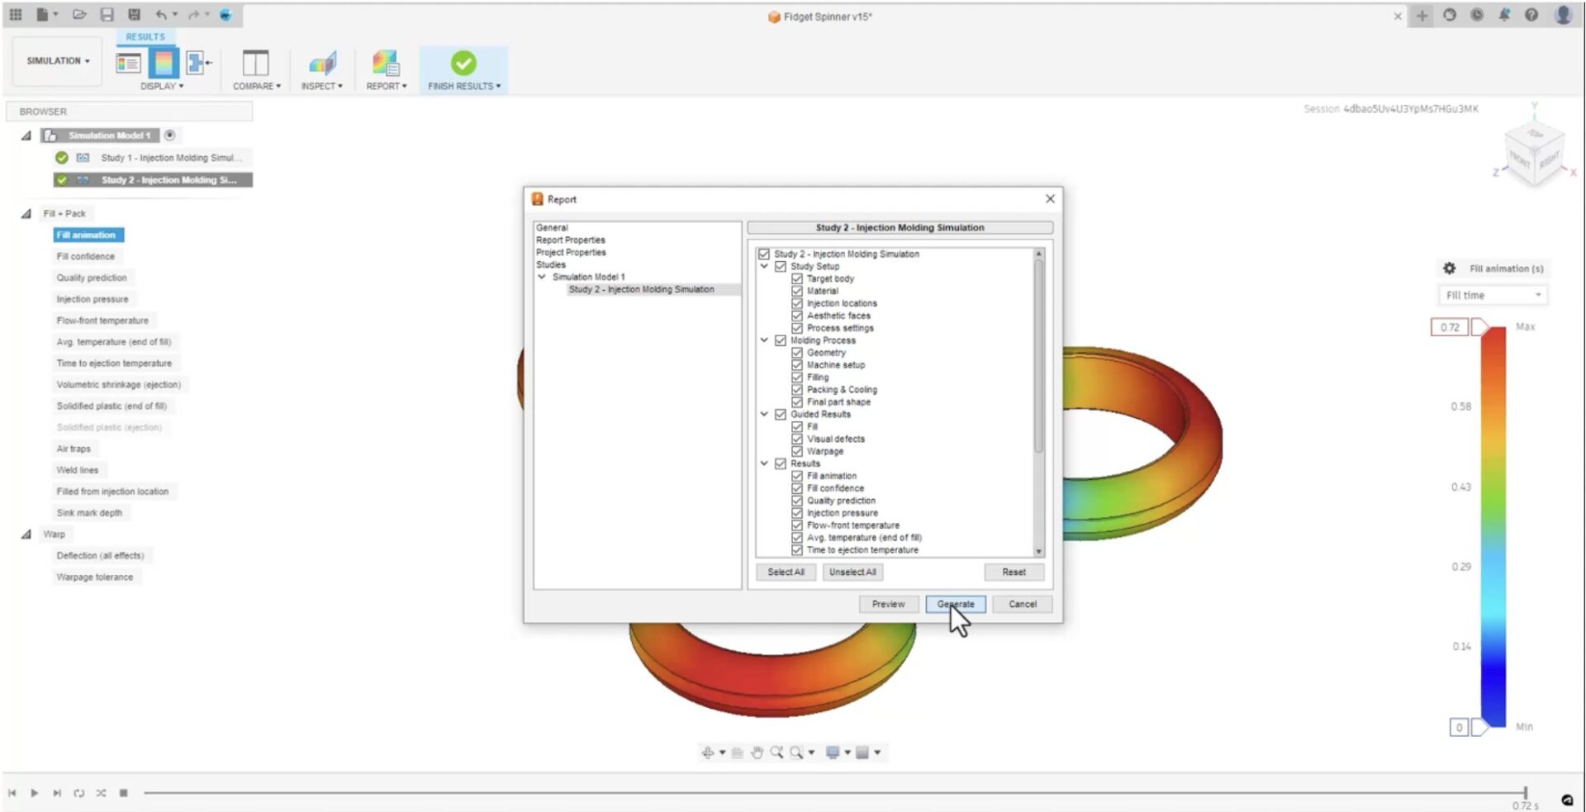Open the data panel grid icon
The image size is (1586, 812).
tap(16, 15)
